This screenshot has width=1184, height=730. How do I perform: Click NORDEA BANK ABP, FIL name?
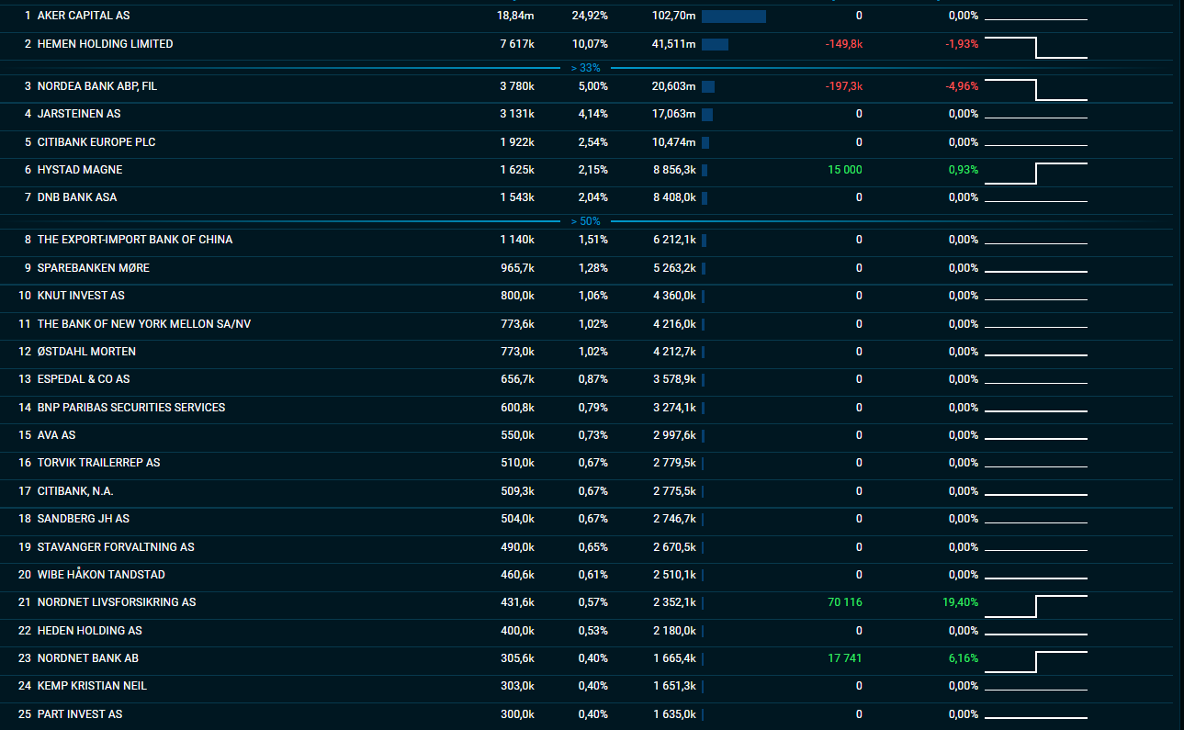point(97,86)
